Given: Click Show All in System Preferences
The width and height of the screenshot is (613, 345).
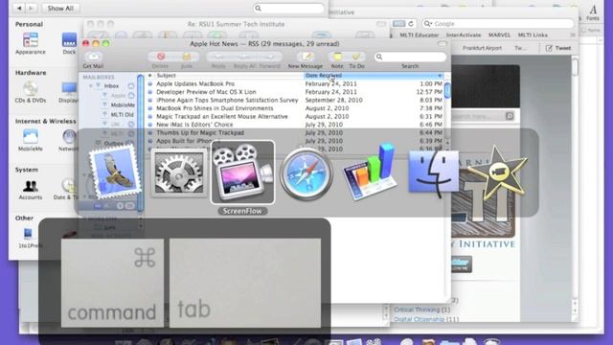Looking at the screenshot, I should tap(60, 9).
